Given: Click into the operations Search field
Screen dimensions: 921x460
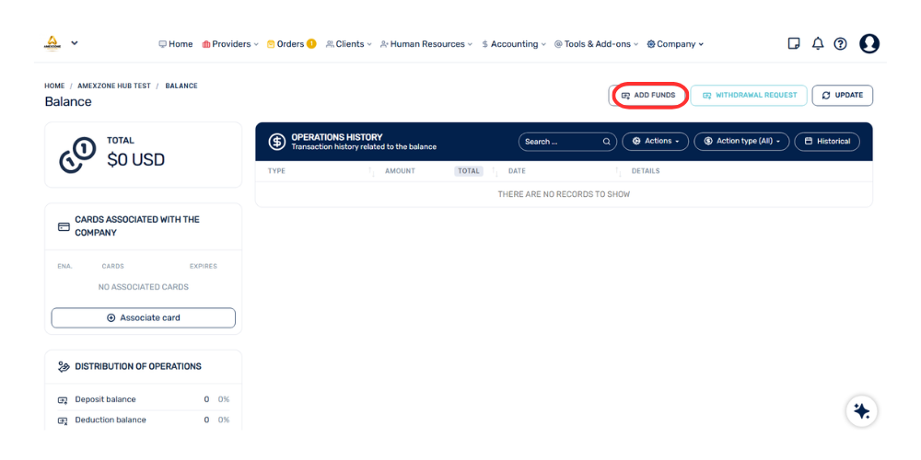Looking at the screenshot, I should pyautogui.click(x=567, y=142).
